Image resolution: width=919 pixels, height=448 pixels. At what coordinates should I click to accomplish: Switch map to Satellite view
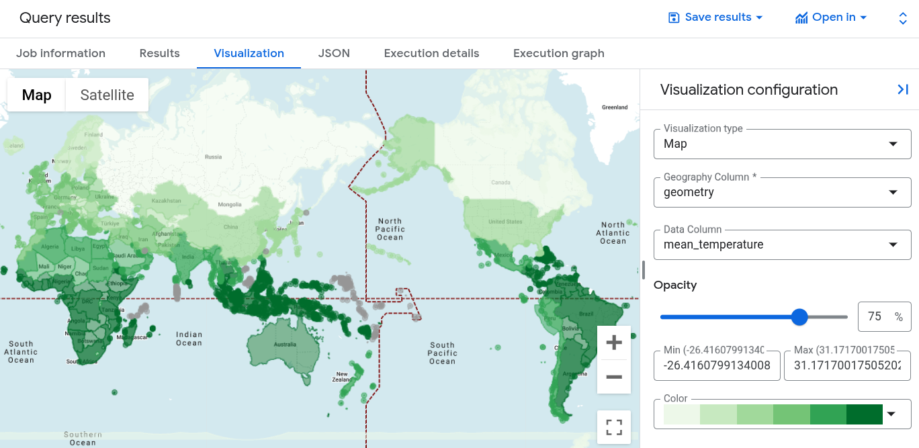pyautogui.click(x=107, y=95)
